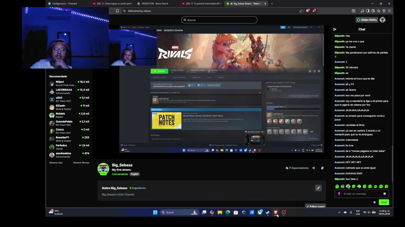Viewport: 405px width, 227px height.
Task: Open Brave VPN shield icon
Action: click(x=384, y=11)
